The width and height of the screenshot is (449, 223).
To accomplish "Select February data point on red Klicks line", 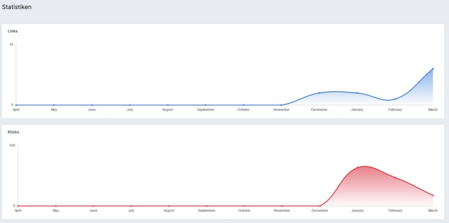I will click(x=395, y=178).
